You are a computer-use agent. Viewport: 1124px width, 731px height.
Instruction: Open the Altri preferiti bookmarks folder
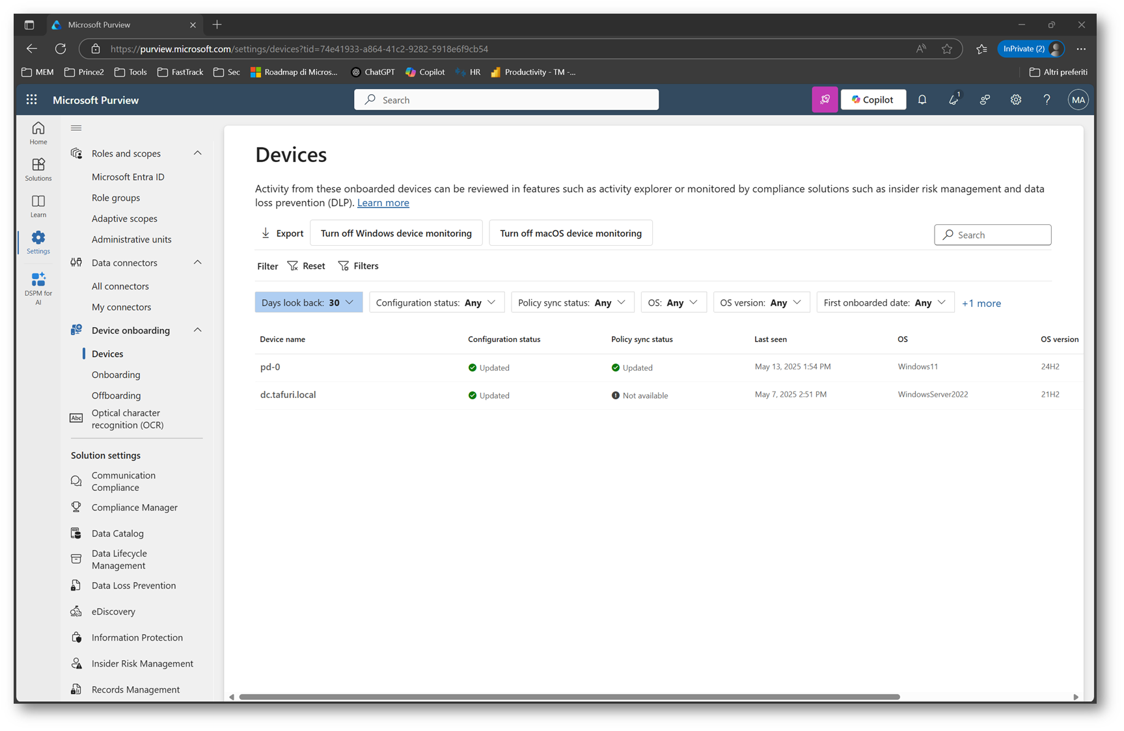coord(1058,72)
